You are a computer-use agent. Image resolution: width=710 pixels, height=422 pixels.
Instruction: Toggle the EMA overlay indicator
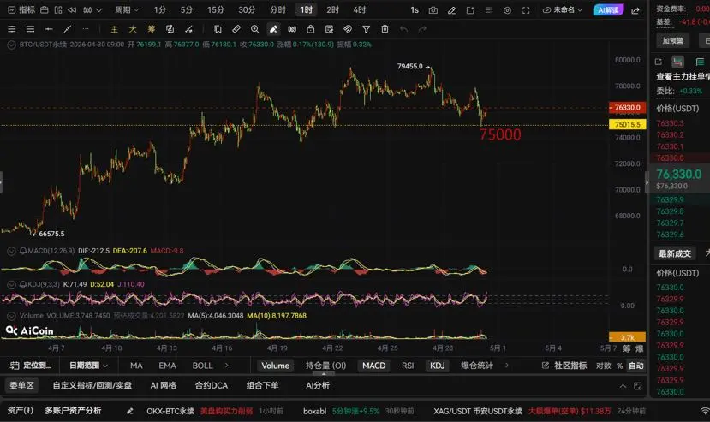pyautogui.click(x=167, y=366)
